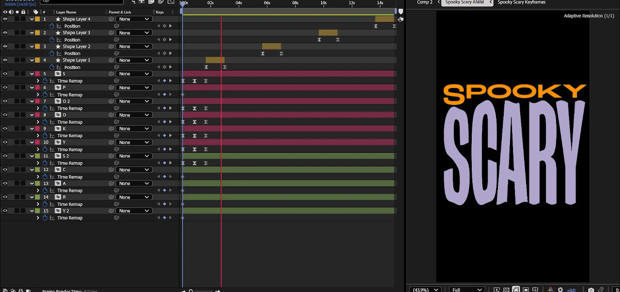620x292 pixels.
Task: Click the reset exposure aperture icon
Action: (x=560, y=290)
